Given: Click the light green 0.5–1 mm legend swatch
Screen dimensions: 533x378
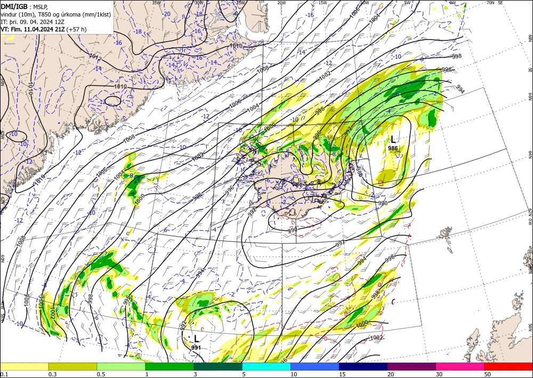Looking at the screenshot, I should 121,366.
